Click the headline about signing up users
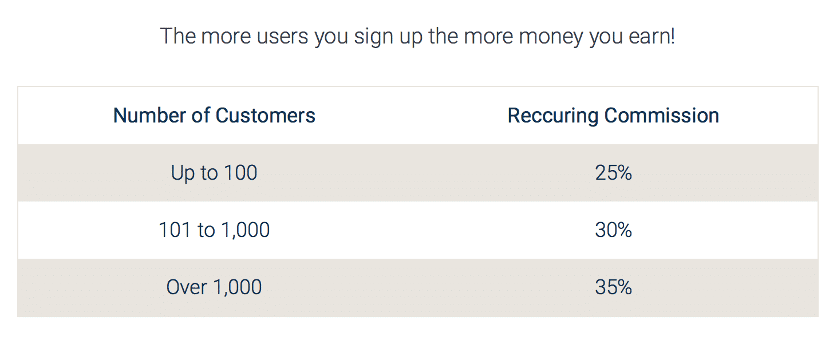The image size is (837, 340). [x=418, y=37]
